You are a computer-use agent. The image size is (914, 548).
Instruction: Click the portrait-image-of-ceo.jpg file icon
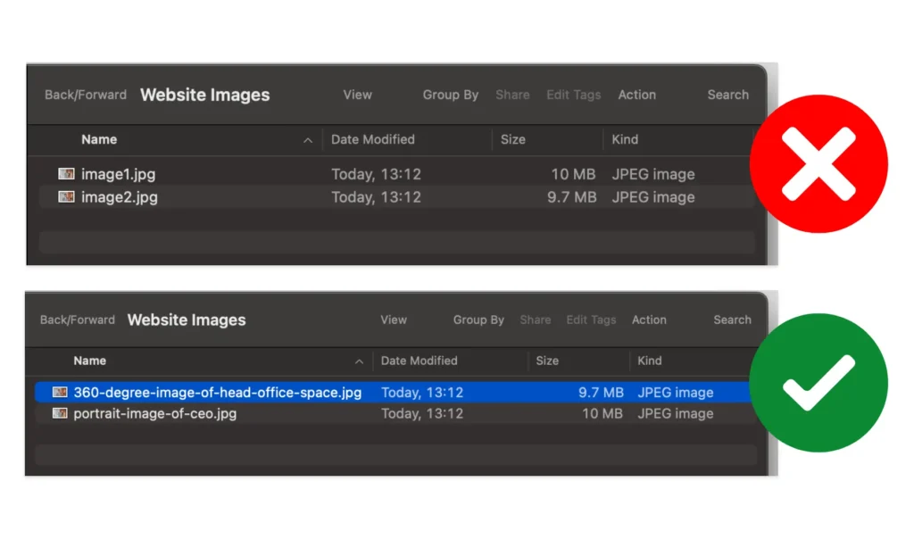60,413
